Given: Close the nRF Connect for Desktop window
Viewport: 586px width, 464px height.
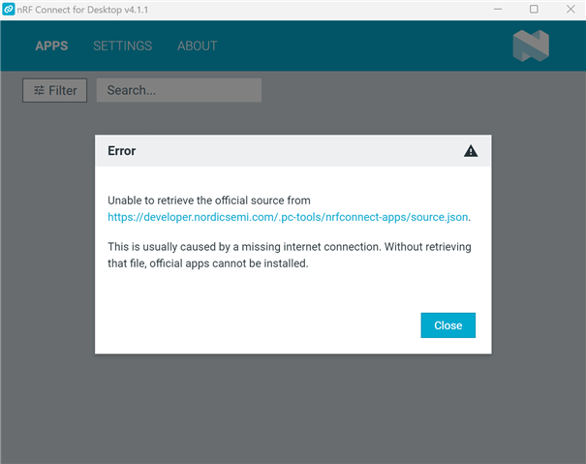Looking at the screenshot, I should [x=571, y=10].
